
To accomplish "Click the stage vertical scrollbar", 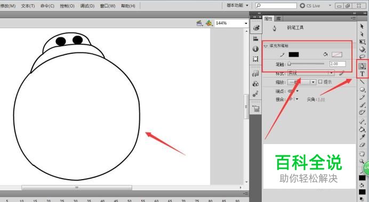I will tap(246, 106).
